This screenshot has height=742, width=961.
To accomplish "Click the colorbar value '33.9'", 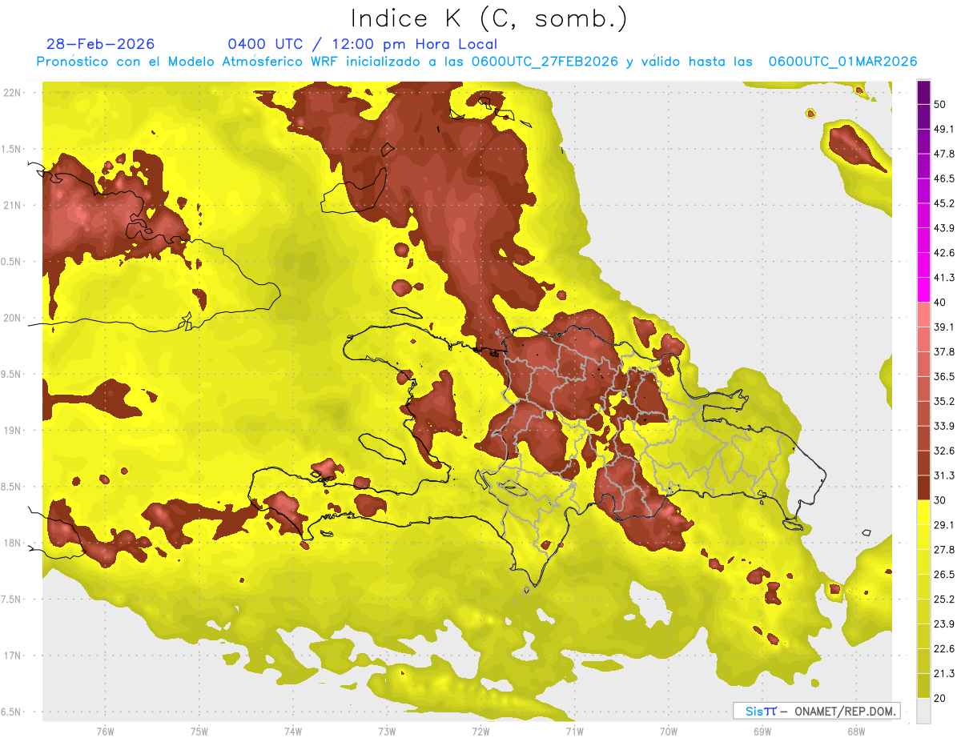I will pos(944,426).
